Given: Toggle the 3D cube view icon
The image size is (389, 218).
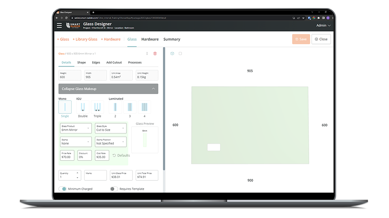Looking at the screenshot, I should pyautogui.click(x=172, y=53).
